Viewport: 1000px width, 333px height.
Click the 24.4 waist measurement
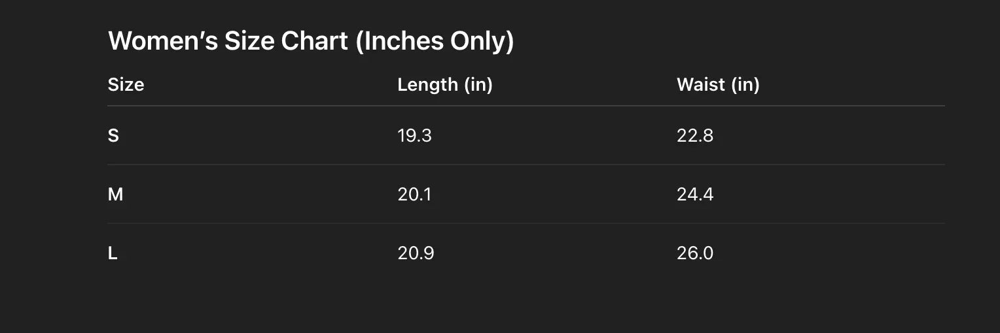(695, 195)
